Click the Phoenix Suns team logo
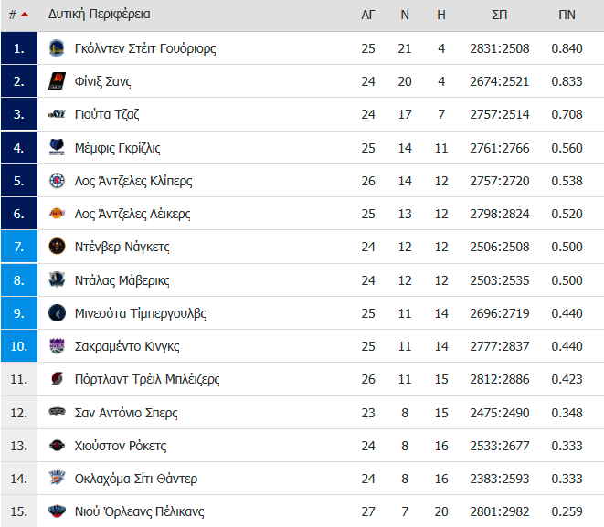This screenshot has height=527, width=604. [x=57, y=81]
